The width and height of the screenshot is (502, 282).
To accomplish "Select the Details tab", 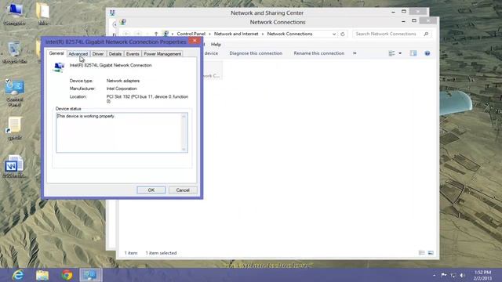I will point(115,54).
